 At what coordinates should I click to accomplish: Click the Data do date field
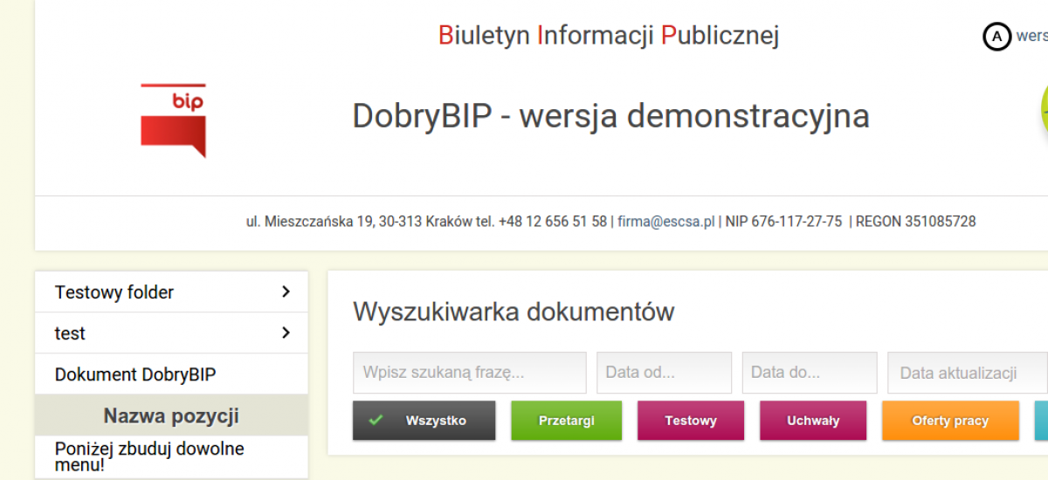pos(810,373)
